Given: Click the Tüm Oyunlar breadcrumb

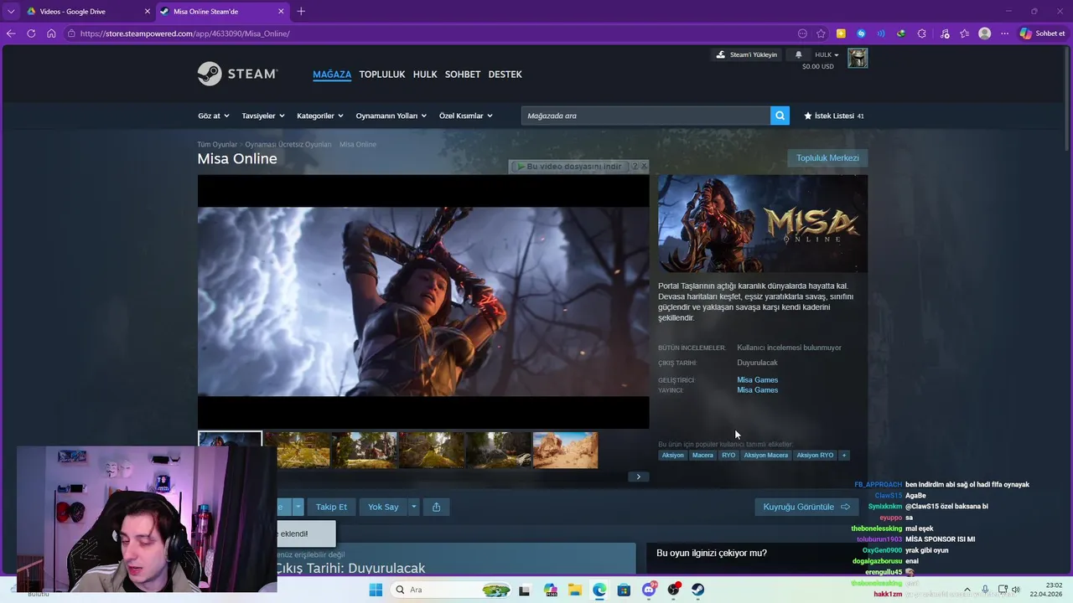Looking at the screenshot, I should tap(217, 144).
